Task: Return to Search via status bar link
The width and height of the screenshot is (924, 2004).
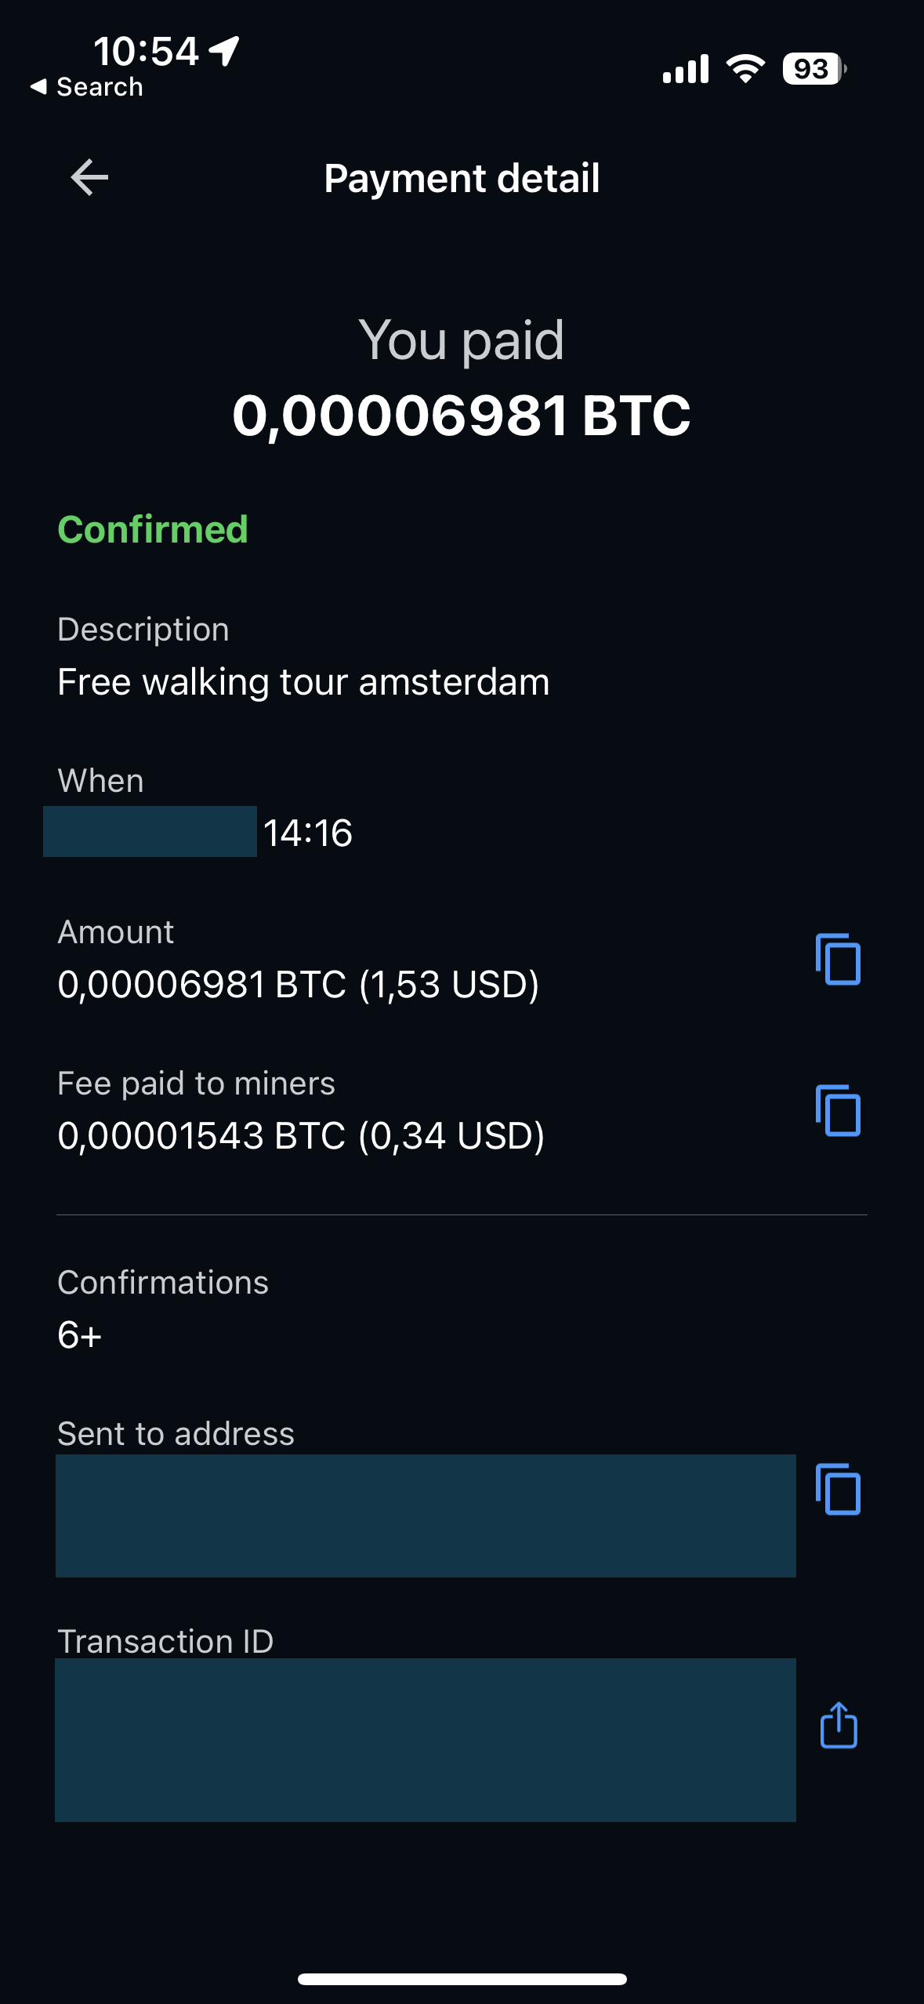Action: (x=87, y=87)
